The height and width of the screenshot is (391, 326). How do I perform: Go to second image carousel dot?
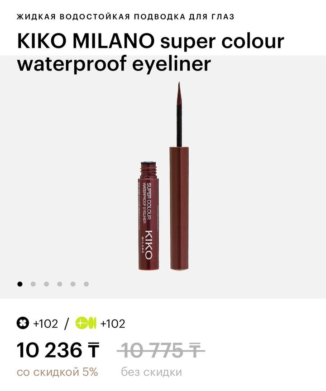click(x=33, y=284)
